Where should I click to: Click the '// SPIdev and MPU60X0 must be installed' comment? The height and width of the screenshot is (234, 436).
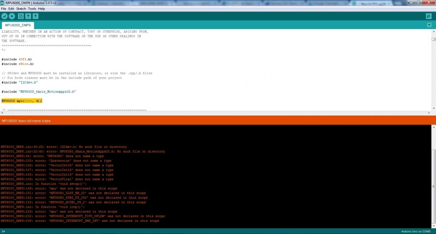[77, 73]
